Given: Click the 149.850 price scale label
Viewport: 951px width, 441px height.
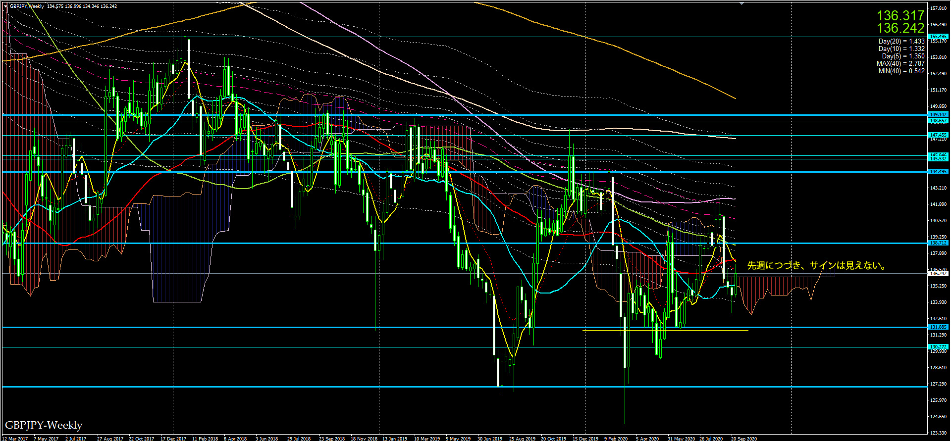Looking at the screenshot, I should click(x=939, y=106).
